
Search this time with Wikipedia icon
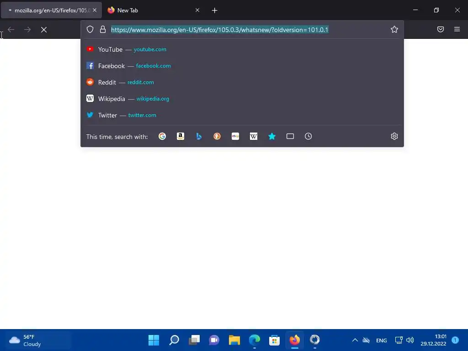253,136
